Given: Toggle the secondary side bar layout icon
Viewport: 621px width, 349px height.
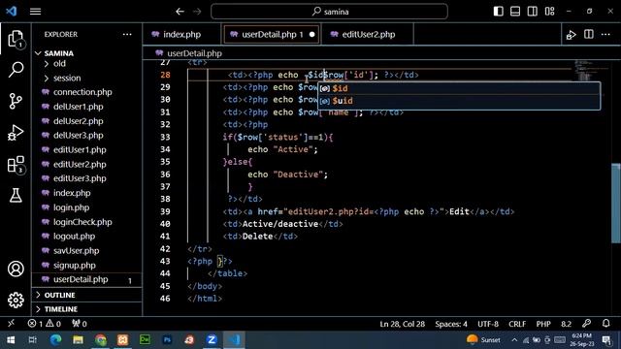Looking at the screenshot, I should click(533, 11).
